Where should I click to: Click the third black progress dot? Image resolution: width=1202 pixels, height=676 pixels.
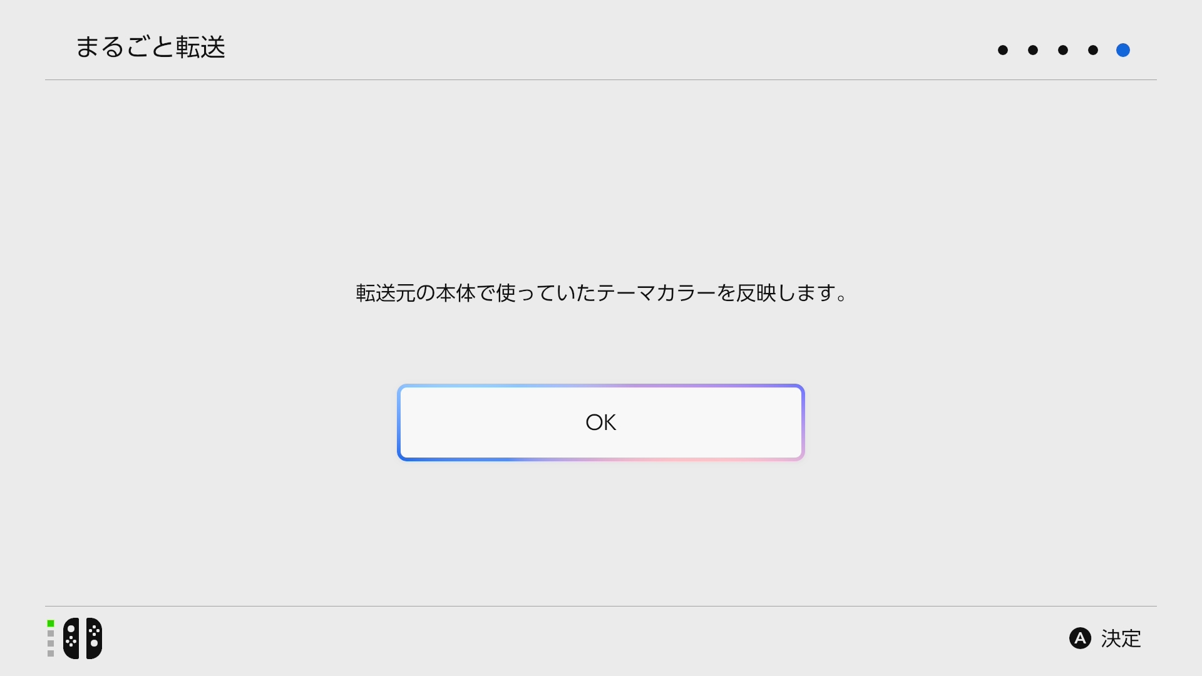1063,50
